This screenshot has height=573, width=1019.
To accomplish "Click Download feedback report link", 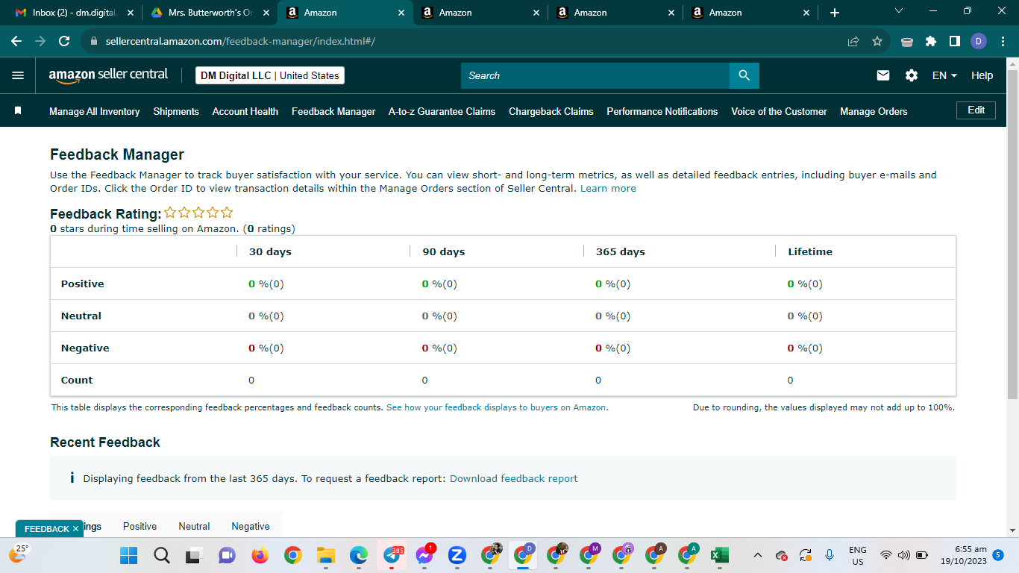I will (x=513, y=478).
